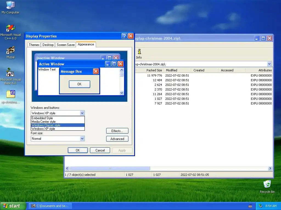Select row with packed size 12 484
The height and width of the screenshot is (210, 281).
click(204, 80)
